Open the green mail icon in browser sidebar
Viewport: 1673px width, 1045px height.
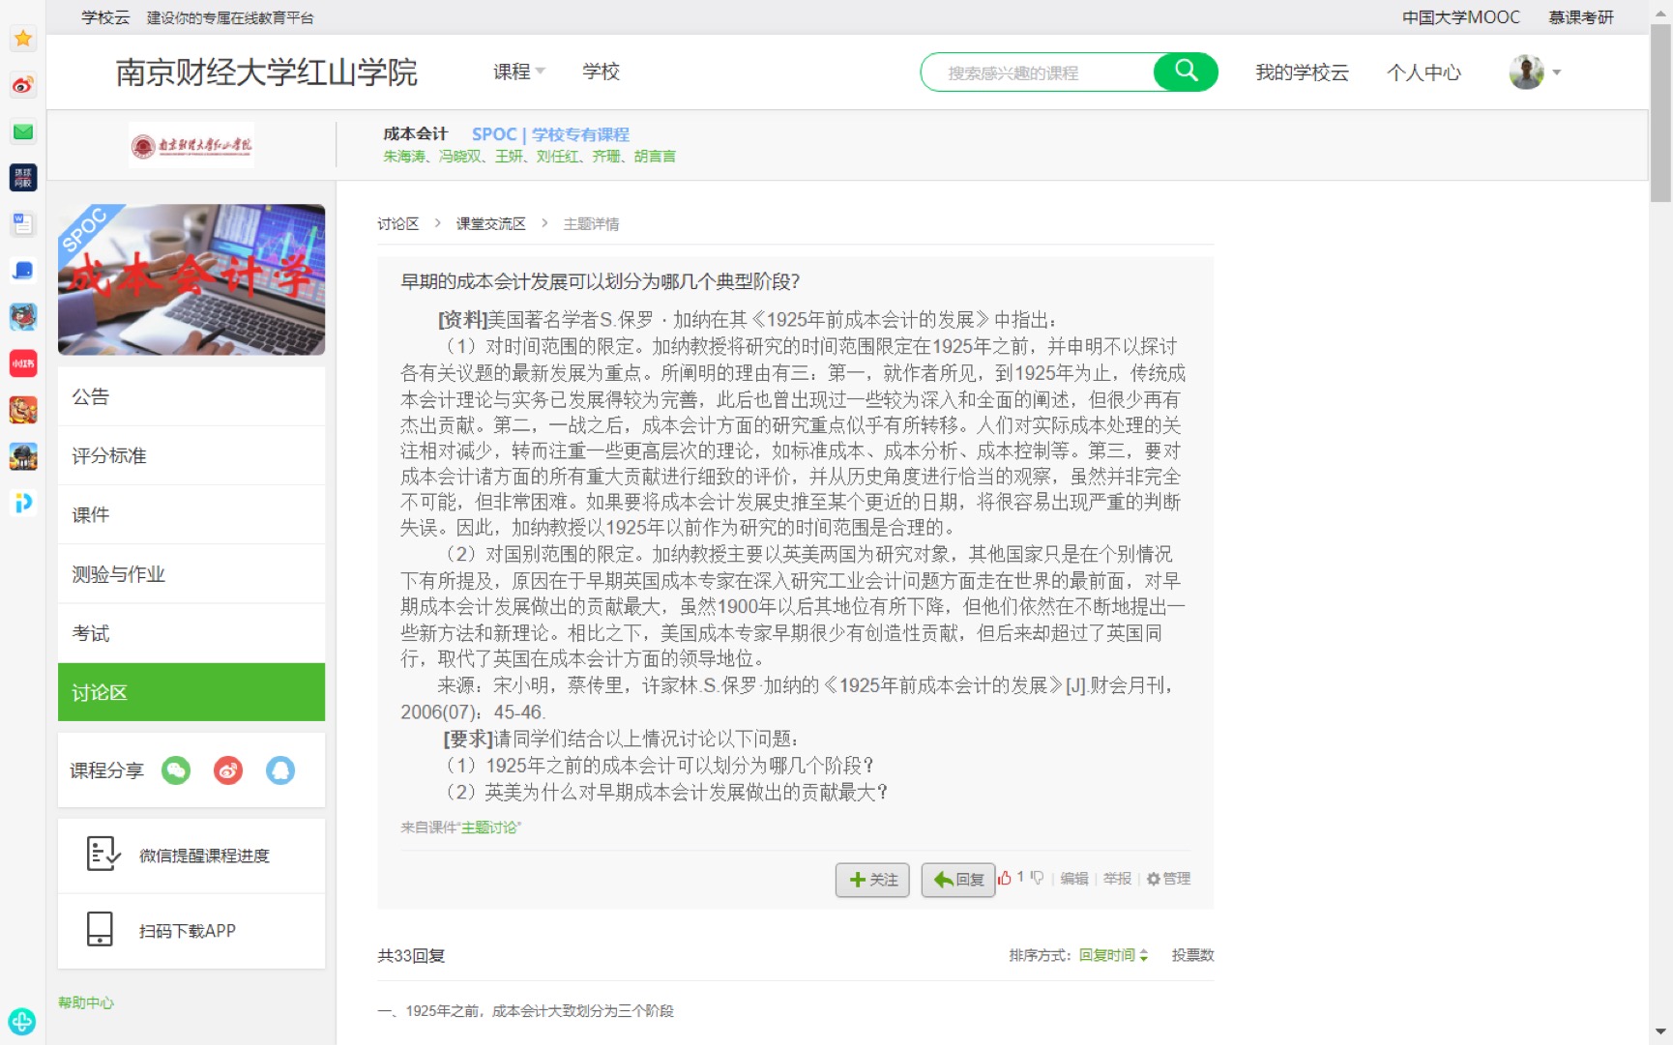pos(23,131)
